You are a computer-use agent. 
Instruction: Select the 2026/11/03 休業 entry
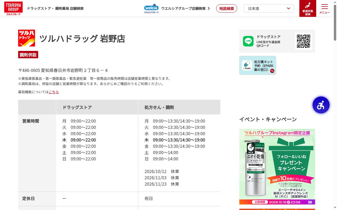click(162, 178)
